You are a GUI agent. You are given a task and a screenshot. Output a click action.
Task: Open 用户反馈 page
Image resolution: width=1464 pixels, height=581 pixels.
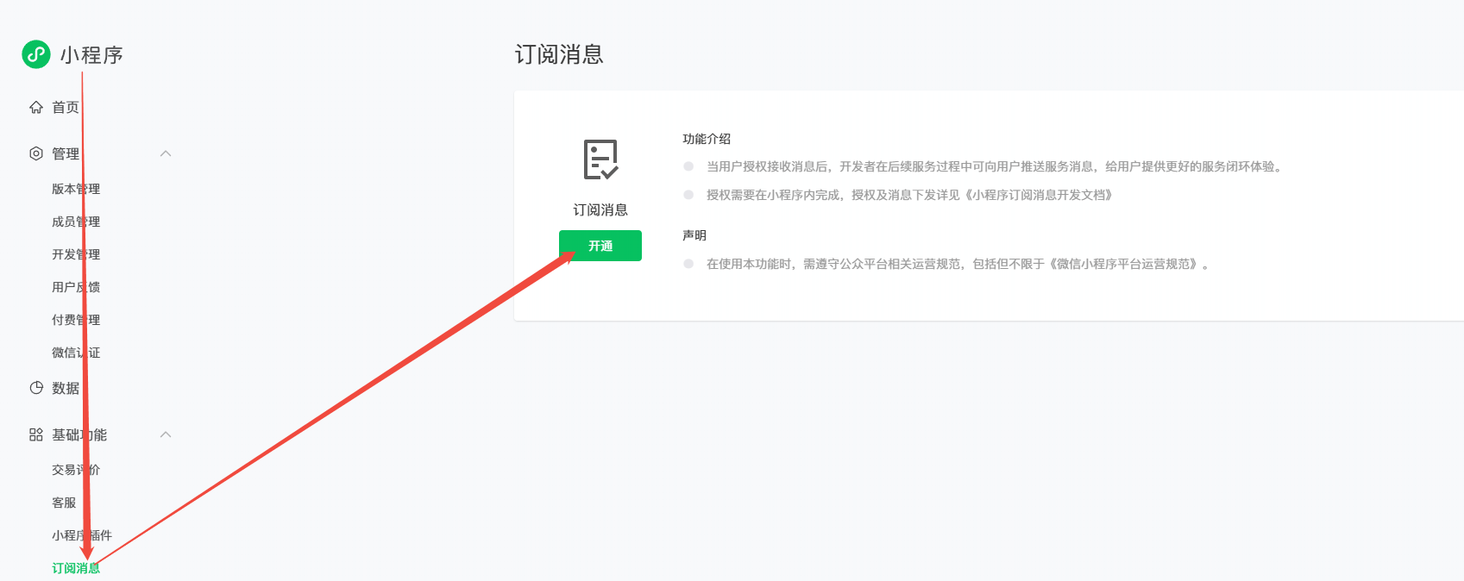pos(75,287)
